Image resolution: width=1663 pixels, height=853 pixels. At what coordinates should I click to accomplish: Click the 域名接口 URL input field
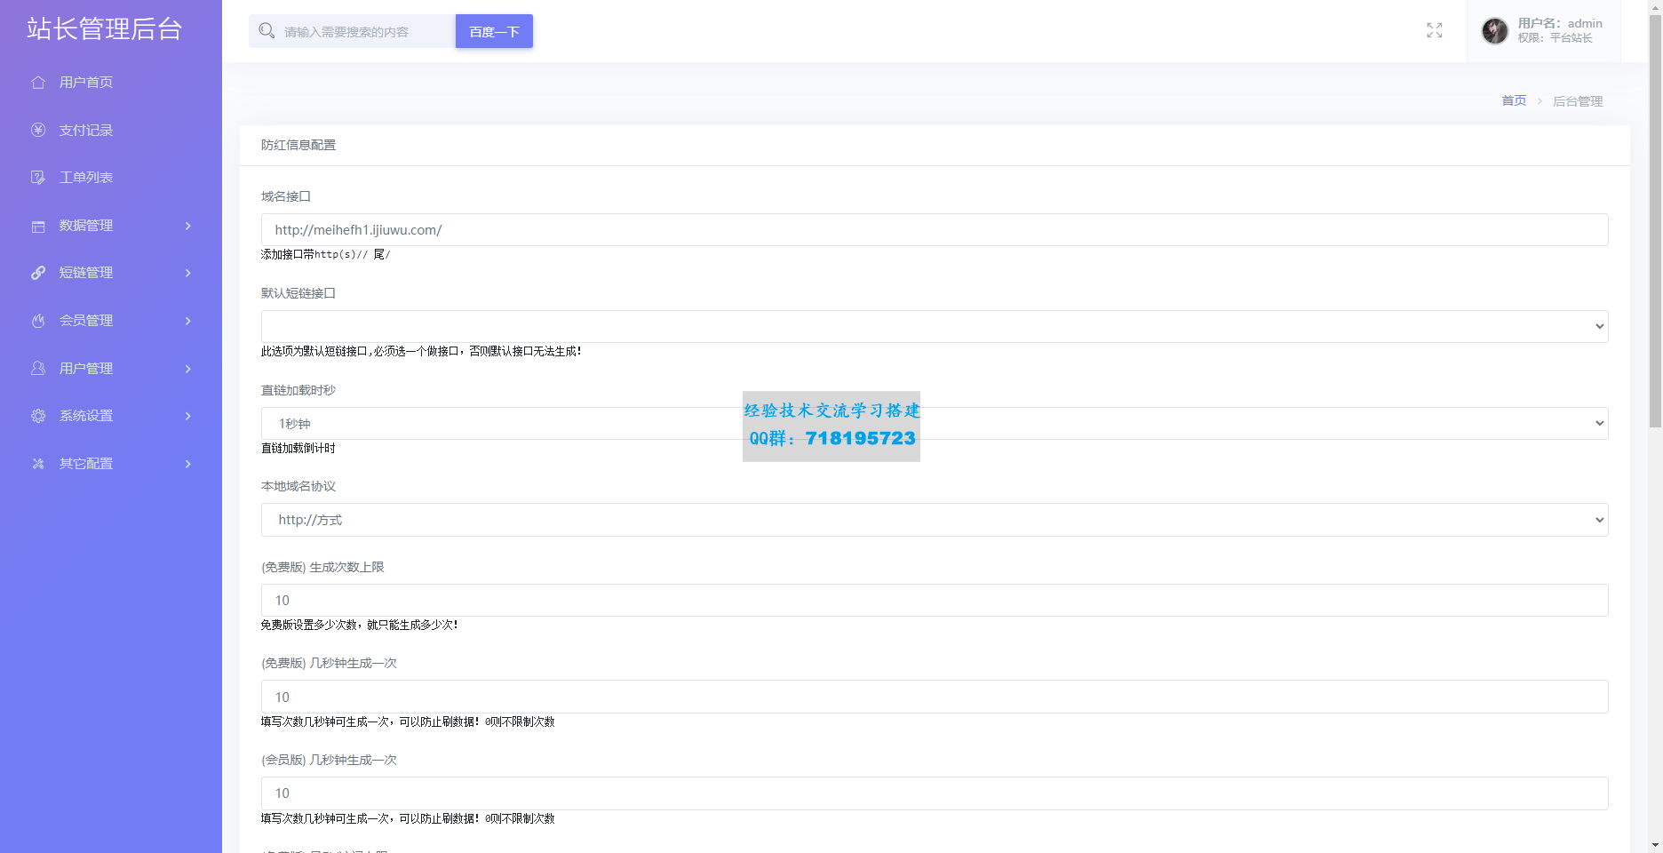pos(934,230)
